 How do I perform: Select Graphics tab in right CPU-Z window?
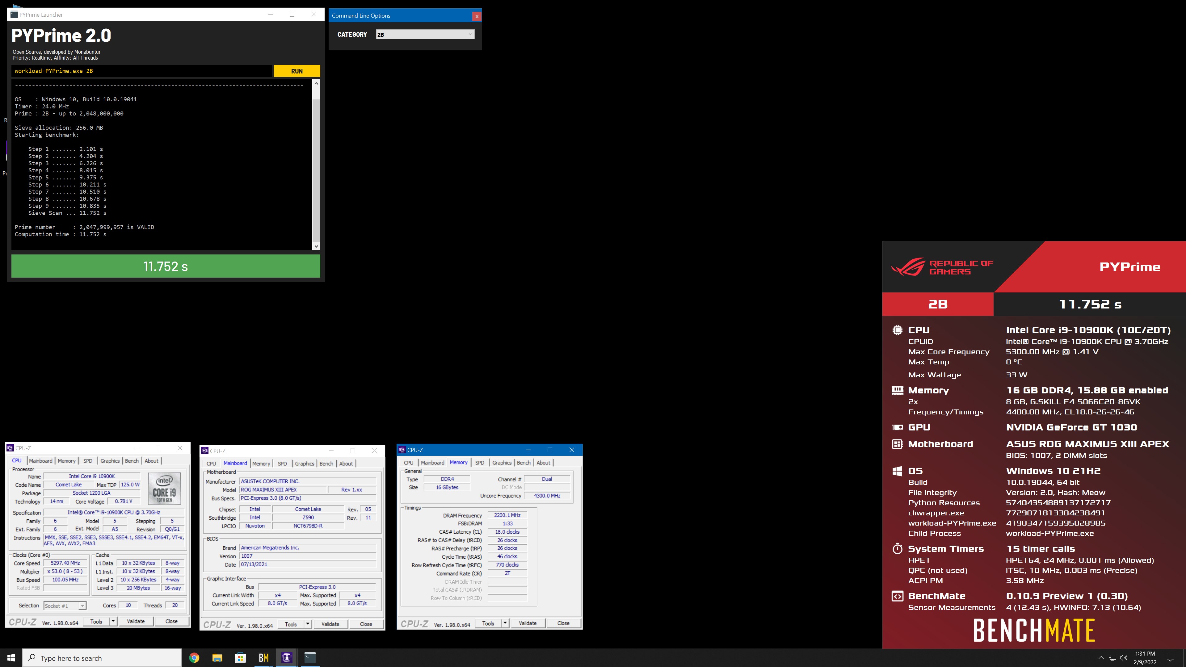501,463
